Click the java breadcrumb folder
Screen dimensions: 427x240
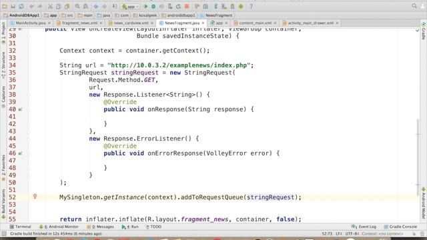point(104,15)
